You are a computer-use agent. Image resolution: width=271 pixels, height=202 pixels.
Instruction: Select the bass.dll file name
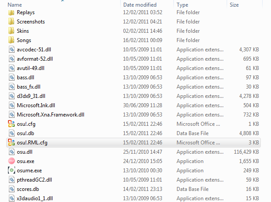(25, 78)
